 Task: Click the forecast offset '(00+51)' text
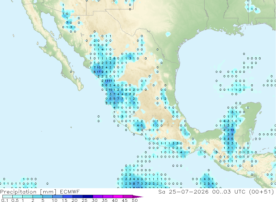coord(261,192)
